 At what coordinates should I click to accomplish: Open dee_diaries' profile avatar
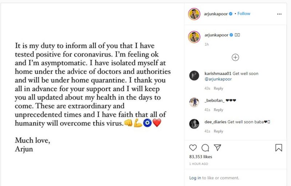[194, 124]
